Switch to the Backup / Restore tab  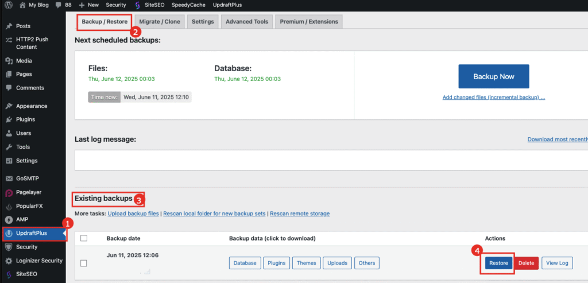(x=105, y=22)
